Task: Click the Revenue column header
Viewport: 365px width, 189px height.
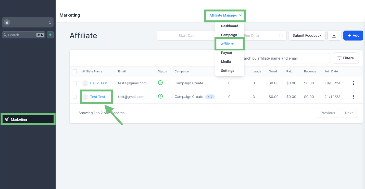Action: [310, 71]
